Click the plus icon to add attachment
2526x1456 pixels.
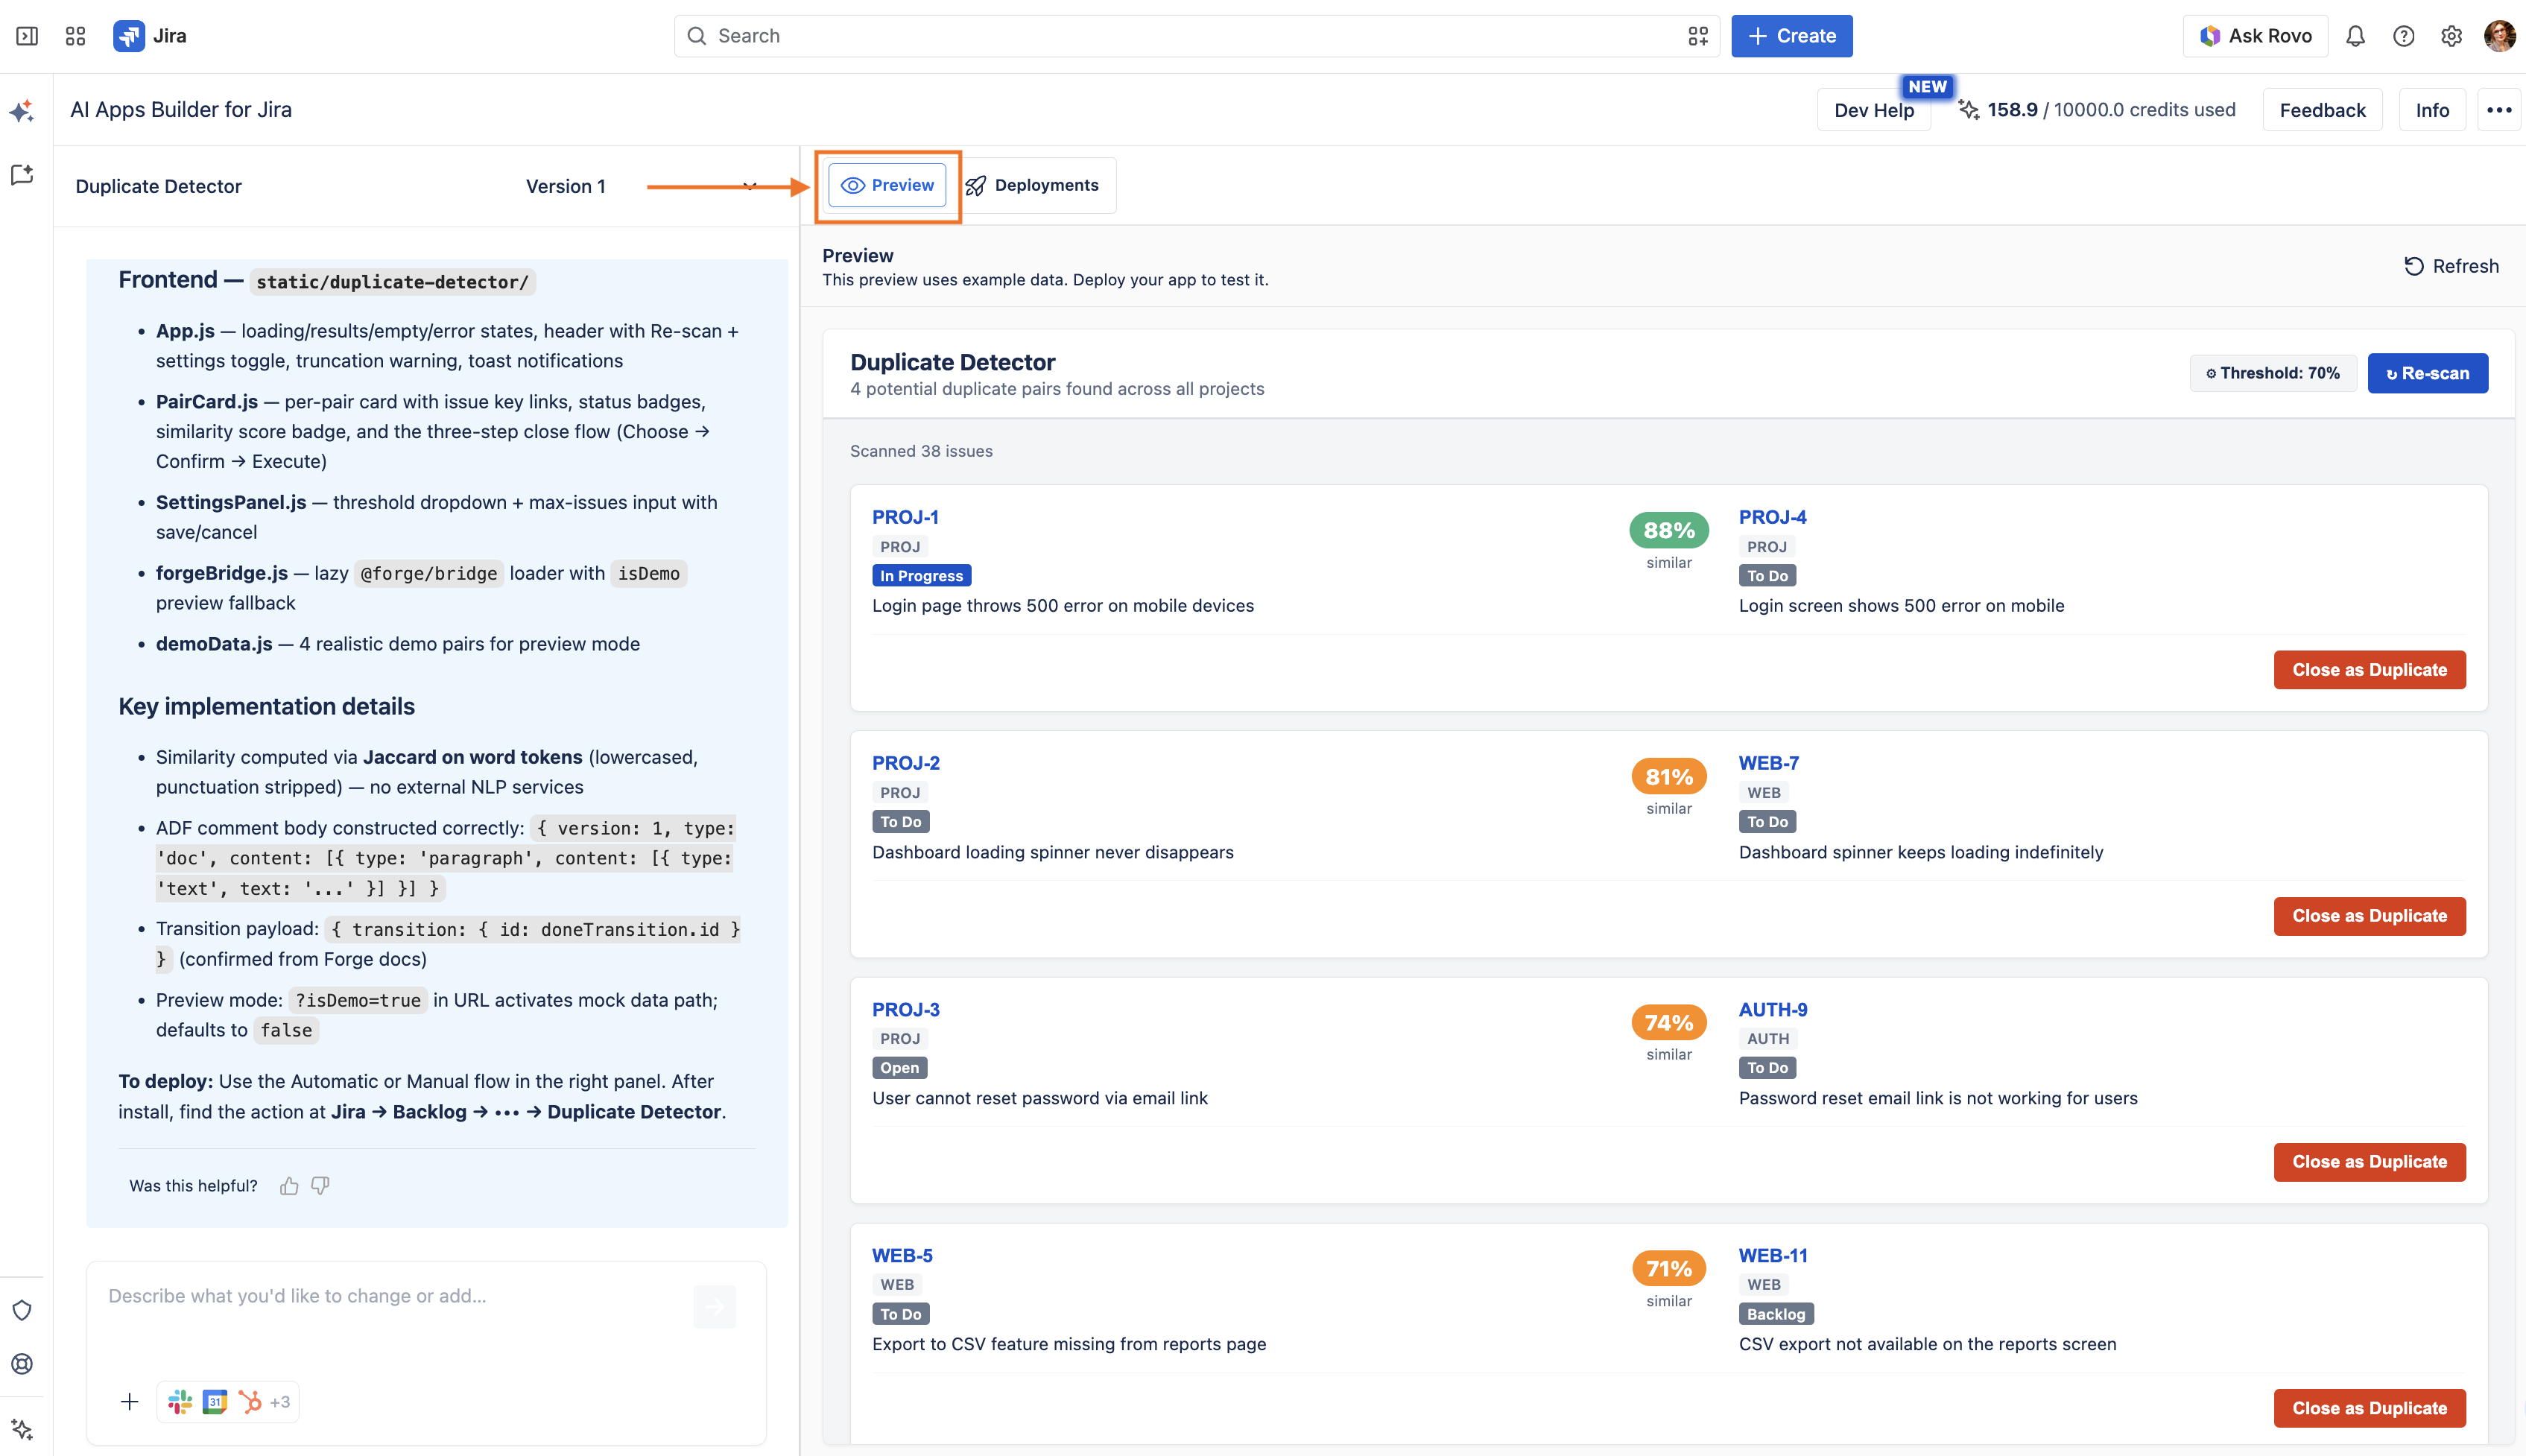pyautogui.click(x=129, y=1401)
